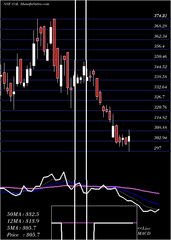Viewport: 171px width, 240px height.
Task: Select the 308.88 price axis label
Action: coord(160,128)
